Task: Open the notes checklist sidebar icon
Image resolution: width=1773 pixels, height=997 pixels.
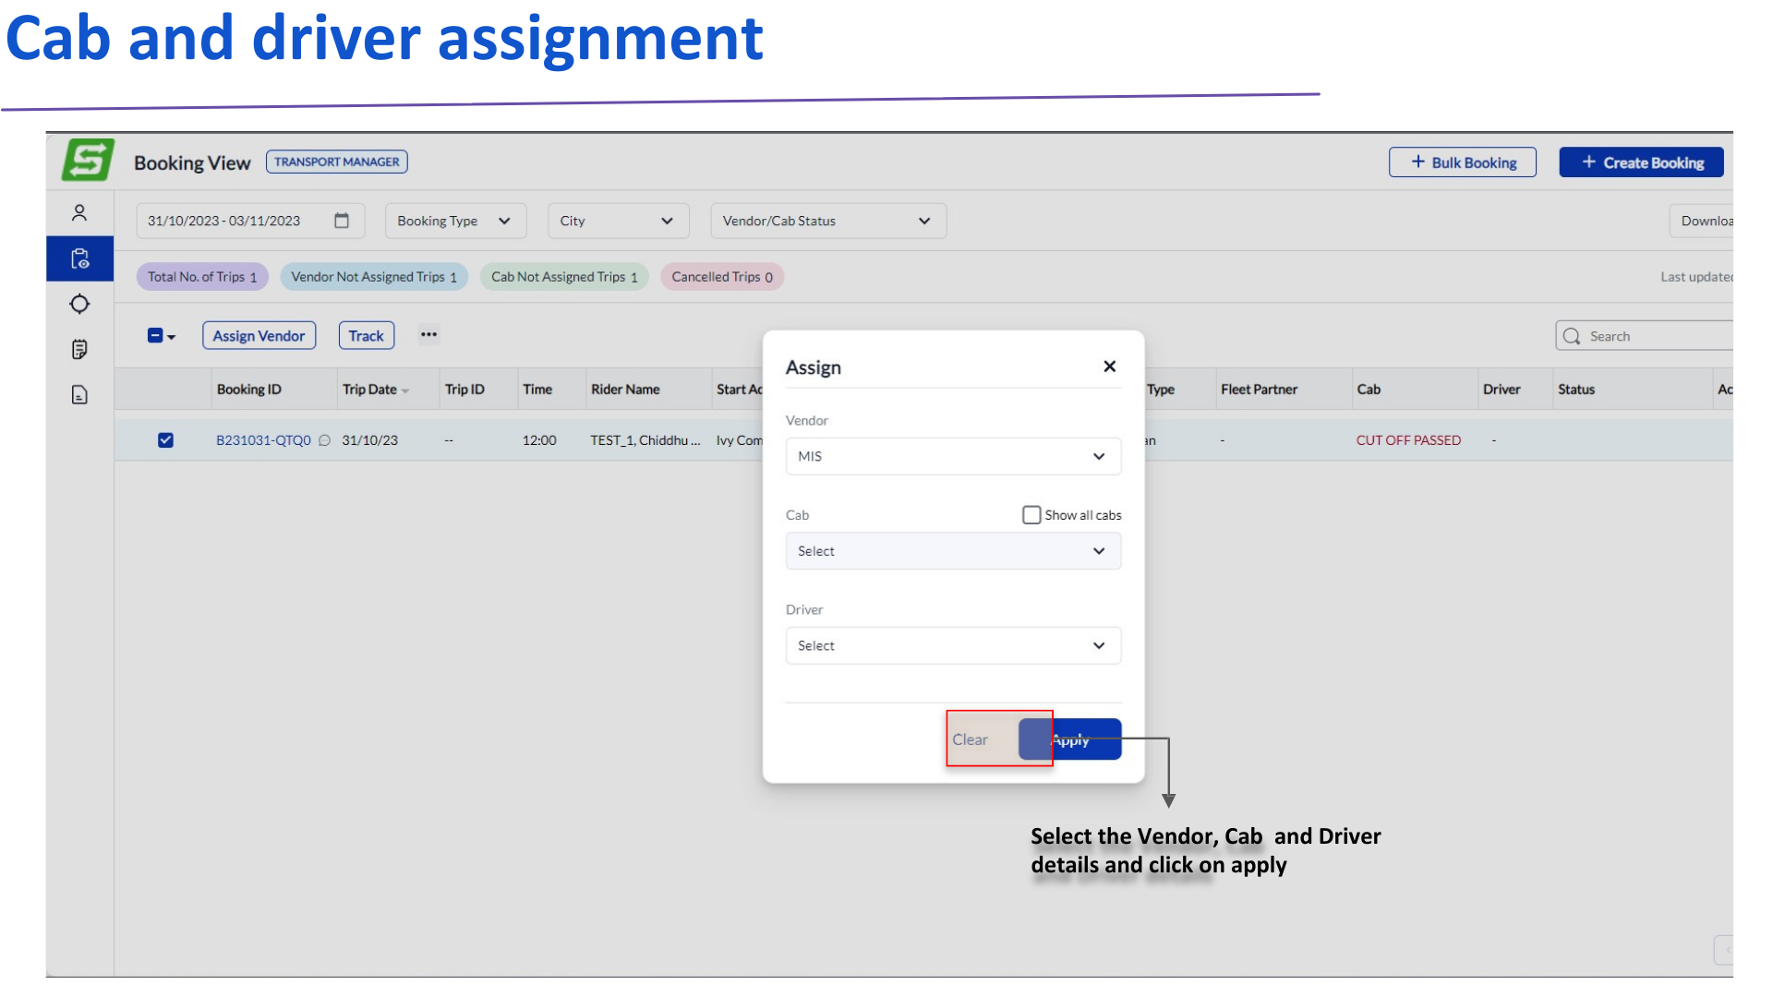Action: click(79, 349)
